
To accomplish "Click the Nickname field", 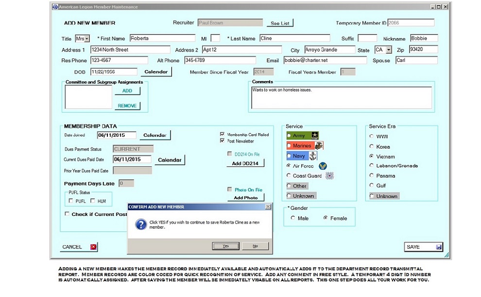I will (x=424, y=38).
